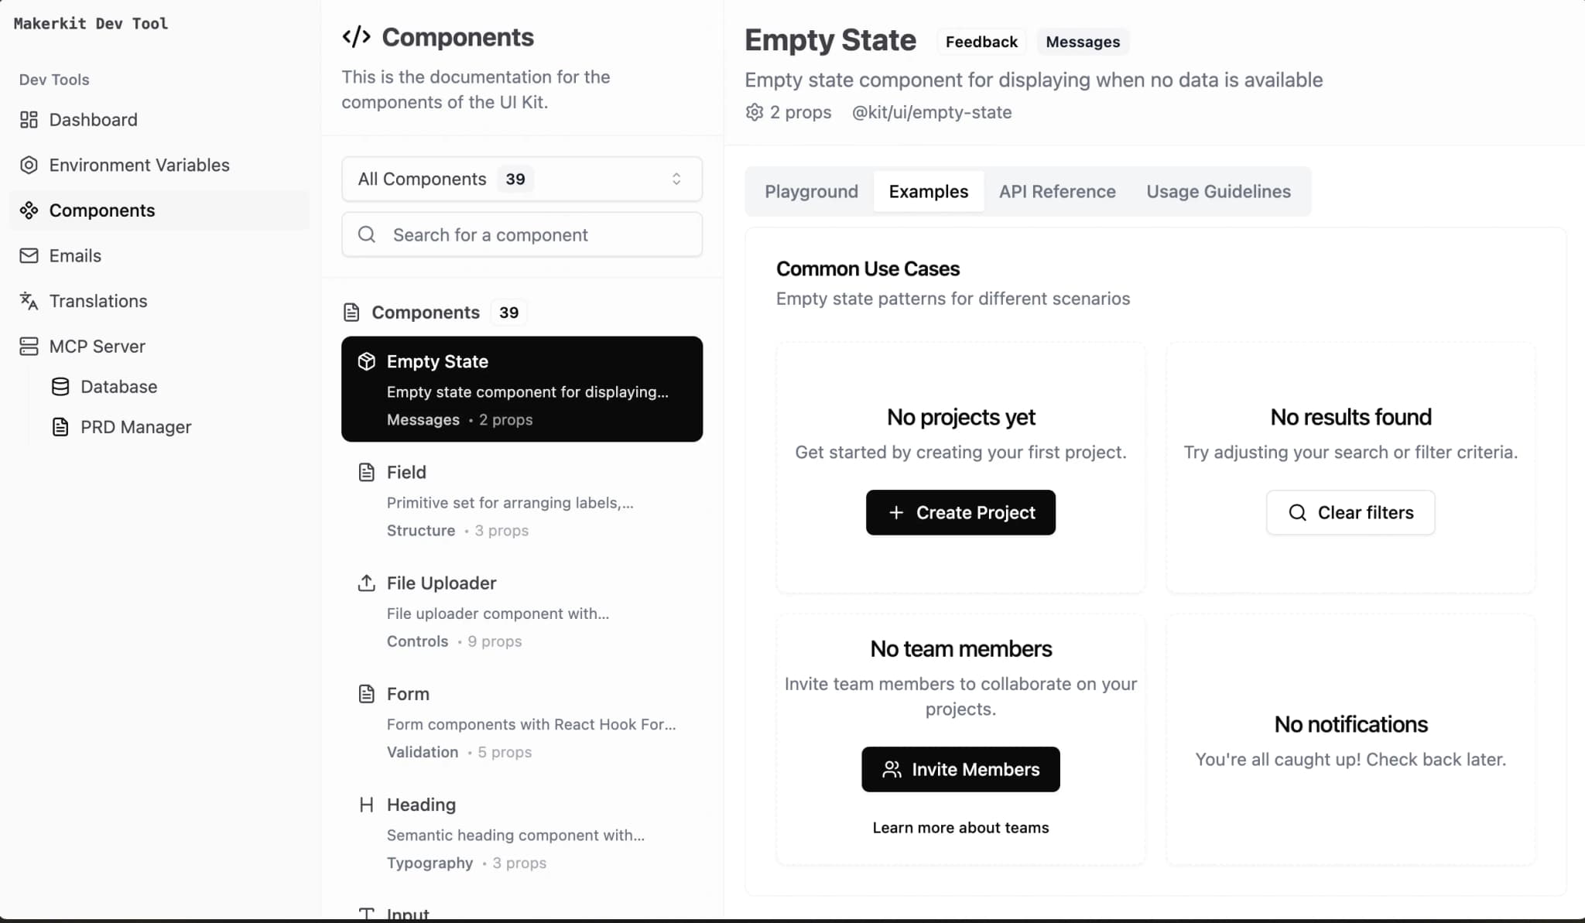Select the Components node icon
The height and width of the screenshot is (923, 1585).
point(29,210)
